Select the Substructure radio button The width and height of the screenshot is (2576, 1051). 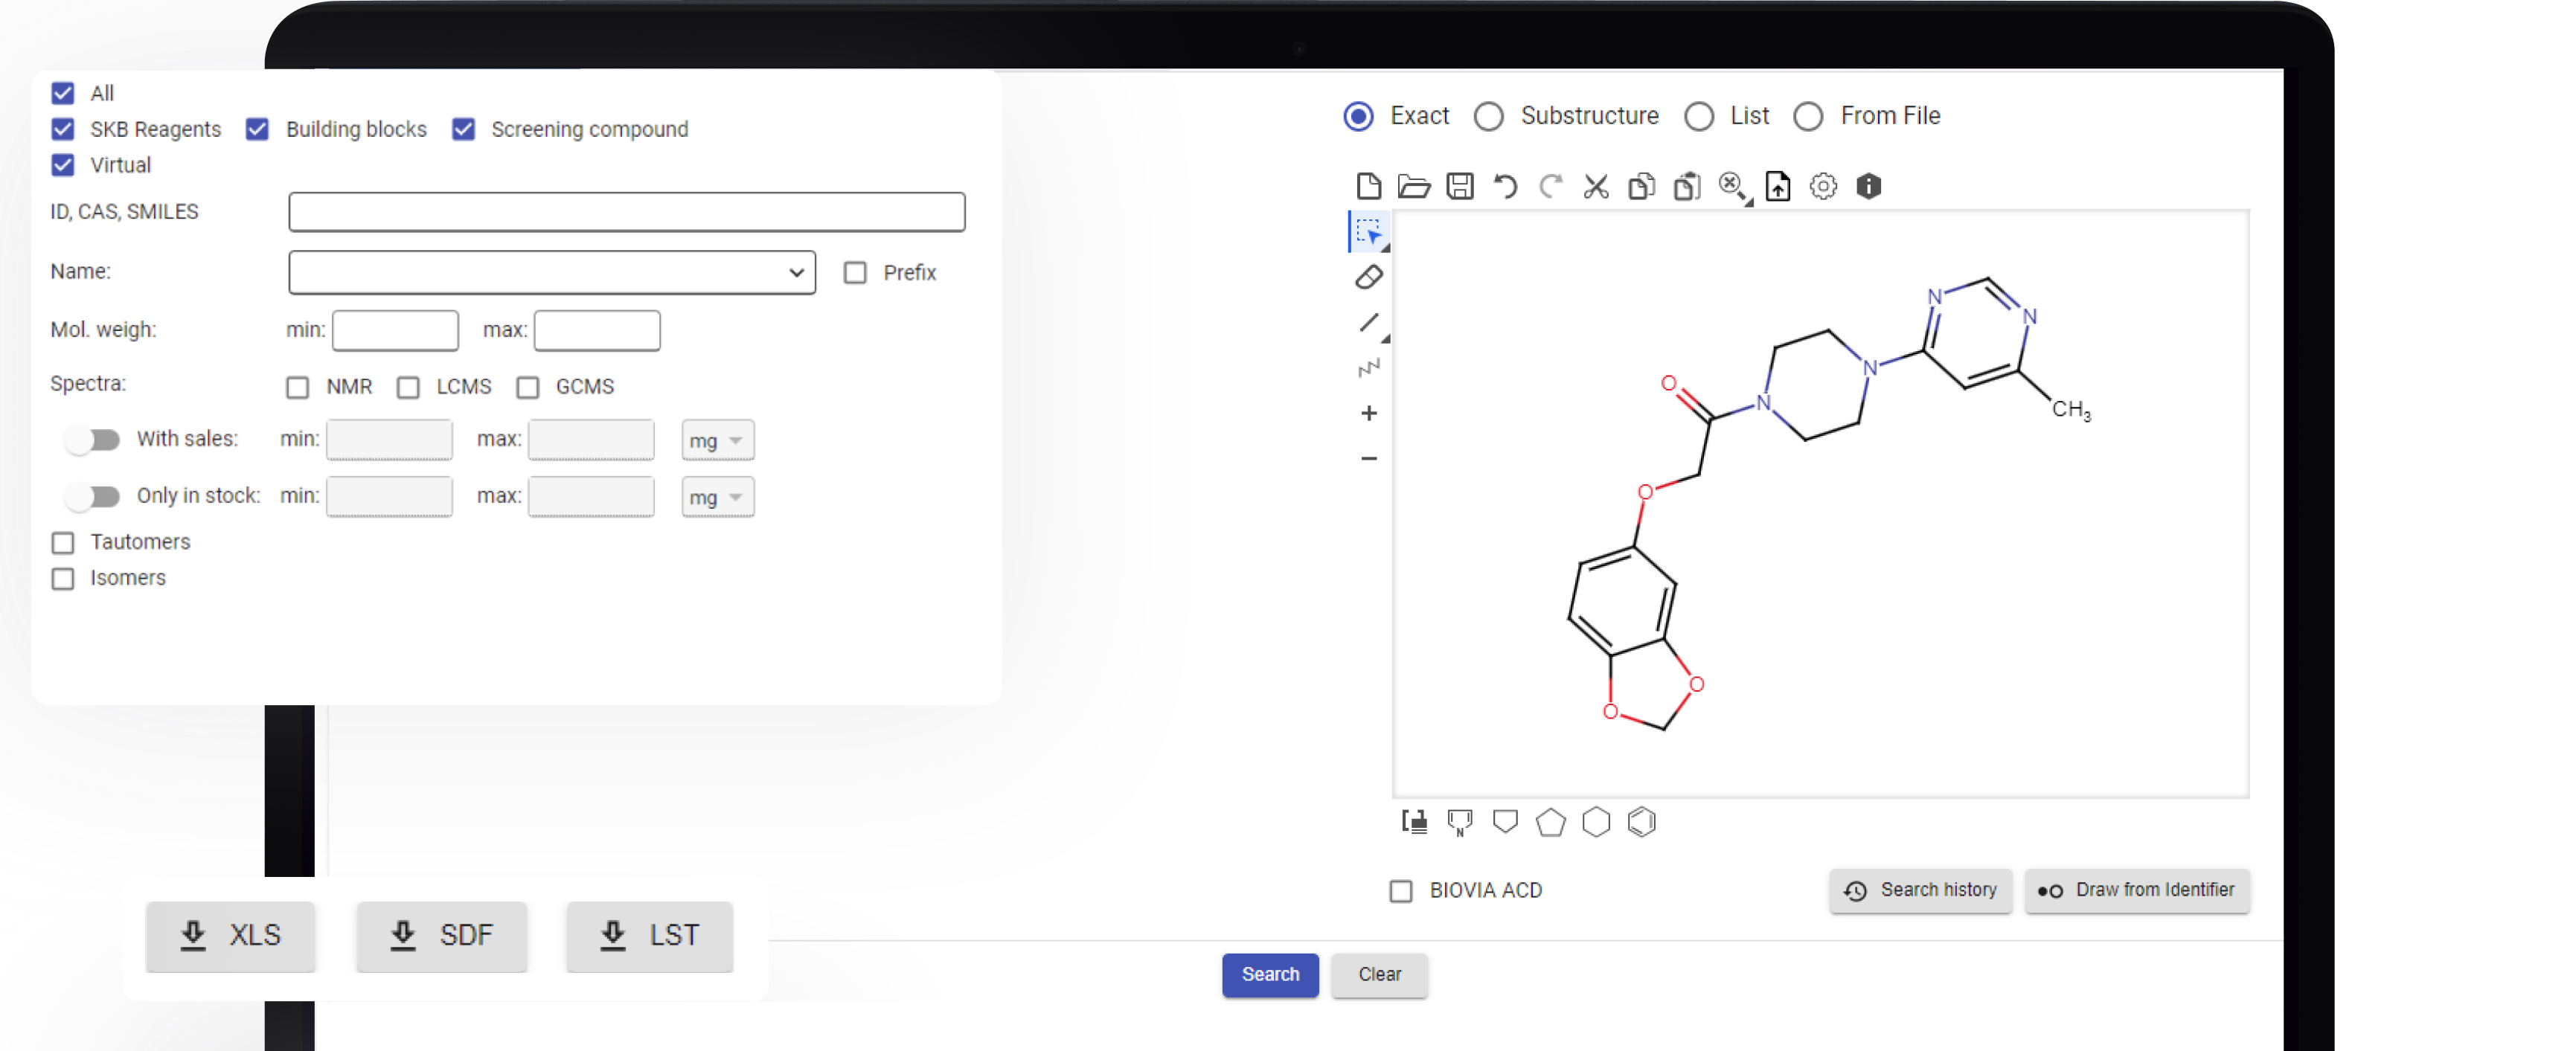point(1489,116)
